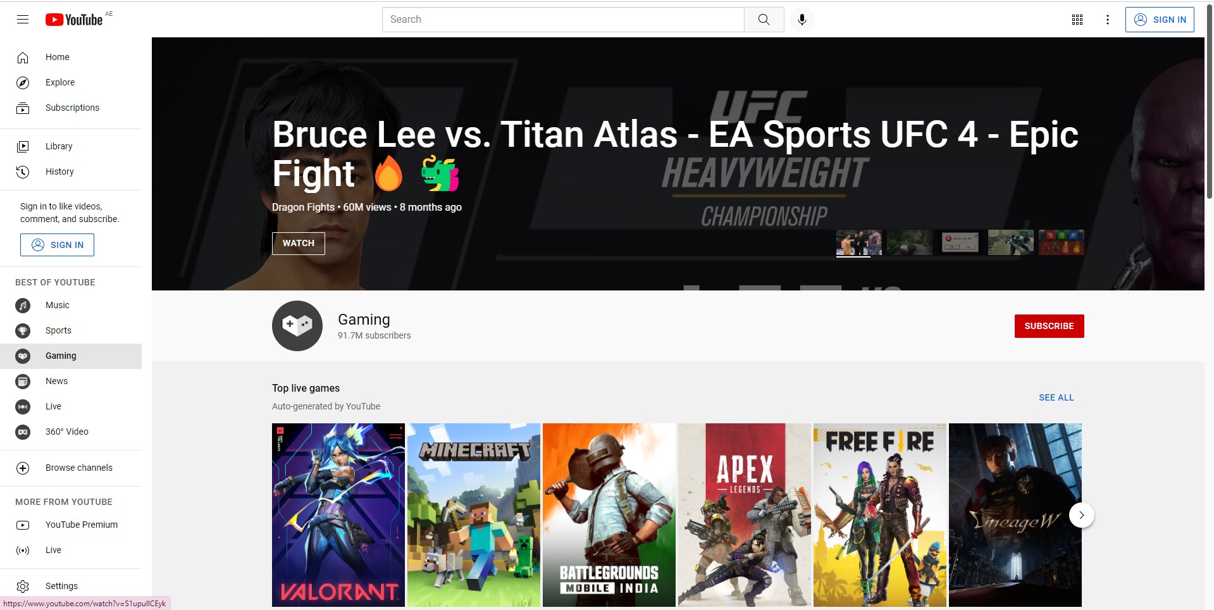Screen dimensions: 1214x610
Task: Click '91.7M subscribers' text
Action: 374,336
